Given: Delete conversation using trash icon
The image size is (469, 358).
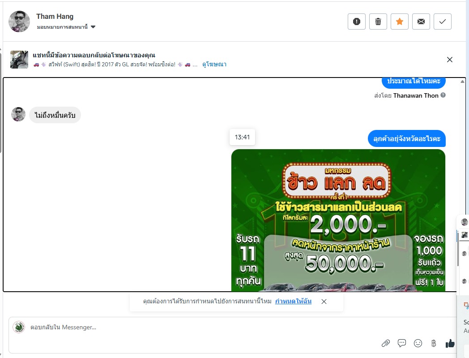Looking at the screenshot, I should [378, 22].
